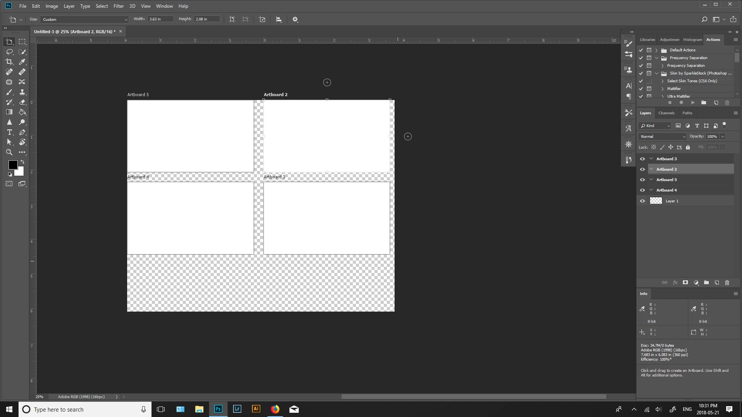742x417 pixels.
Task: Toggle visibility of Layer 1
Action: [x=642, y=201]
